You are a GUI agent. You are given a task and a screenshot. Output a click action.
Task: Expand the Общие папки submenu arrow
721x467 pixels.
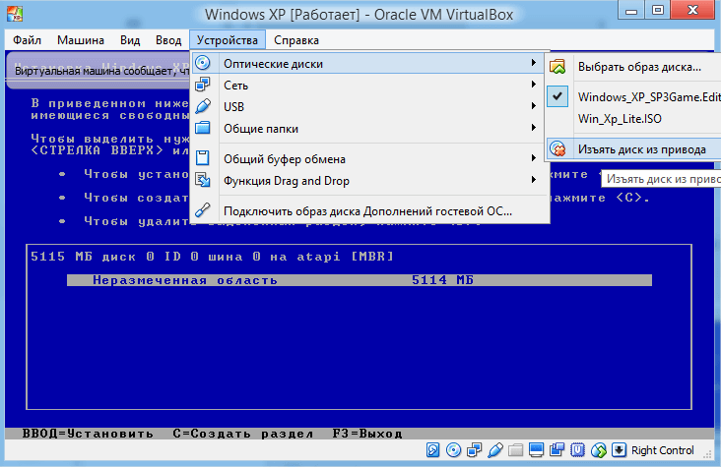click(x=534, y=127)
